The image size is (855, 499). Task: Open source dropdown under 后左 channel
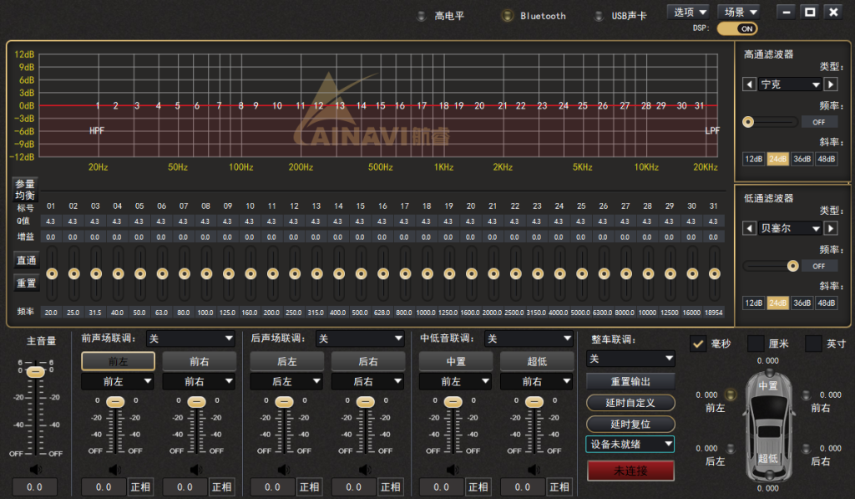286,381
